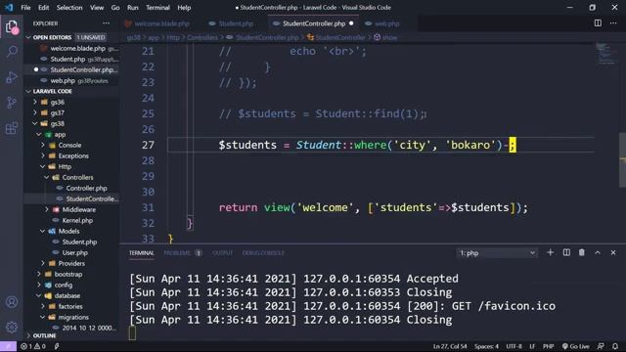Click the feedback icon in status bar
Screen dimensions: 626x352
[601, 346]
